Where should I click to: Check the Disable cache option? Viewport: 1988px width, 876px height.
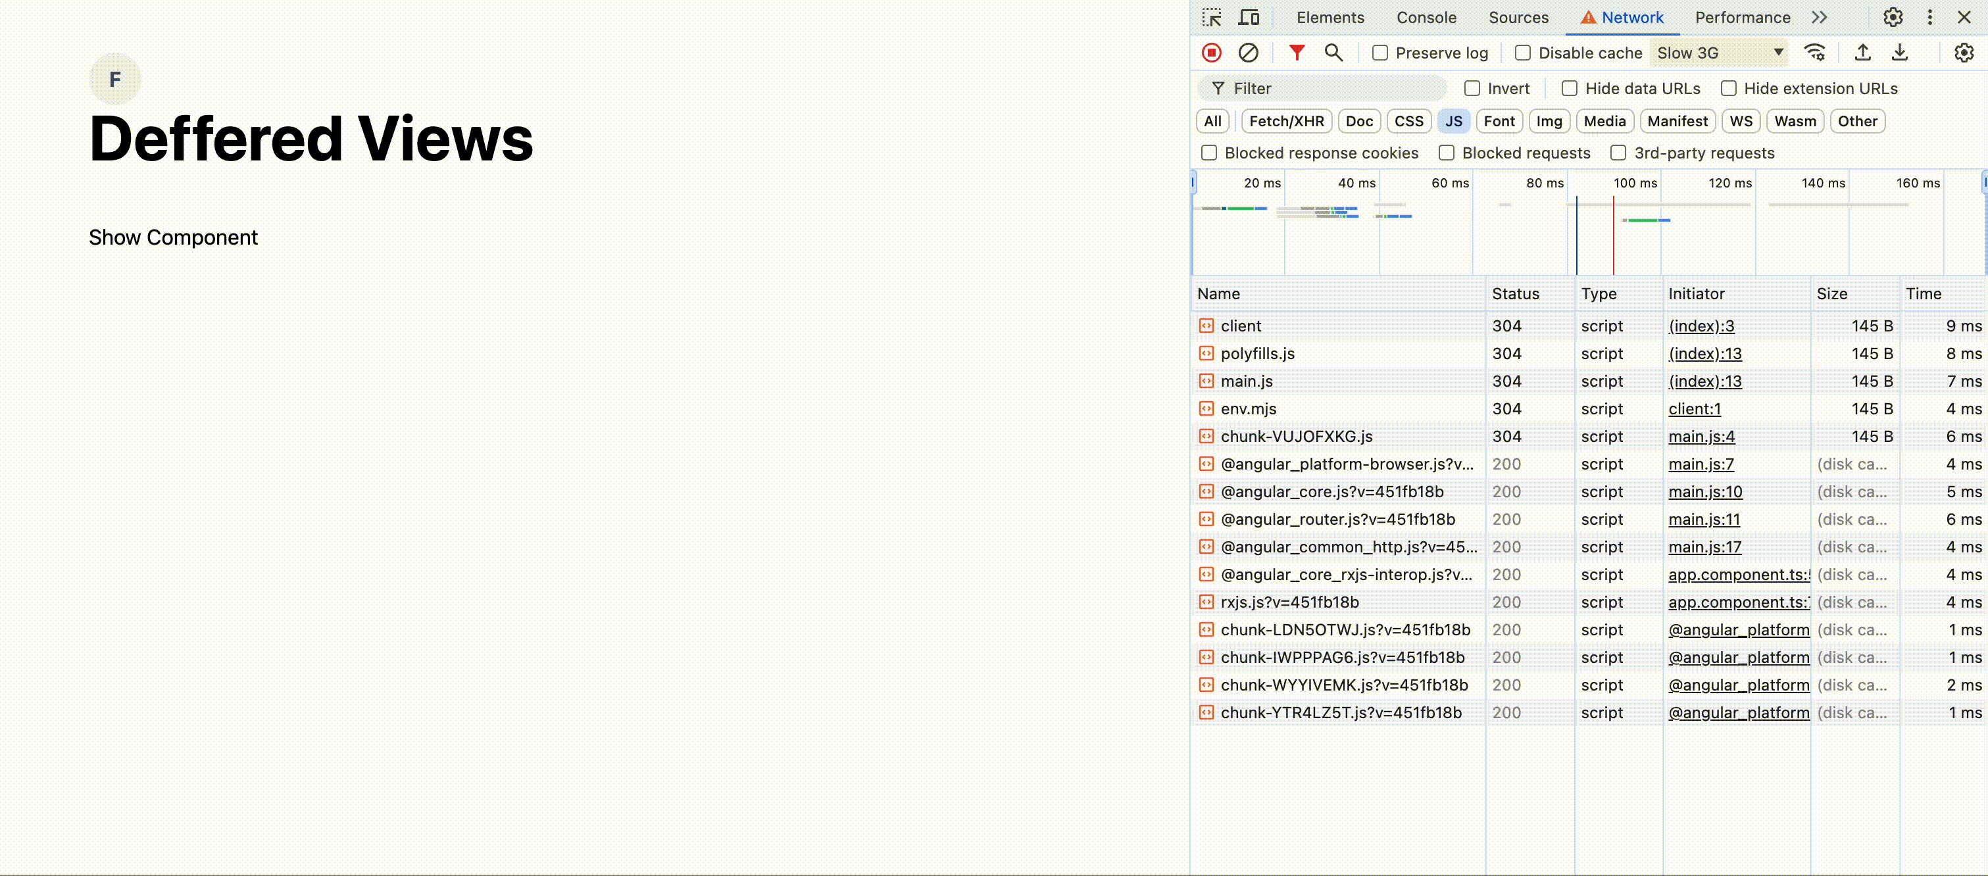[x=1523, y=53]
